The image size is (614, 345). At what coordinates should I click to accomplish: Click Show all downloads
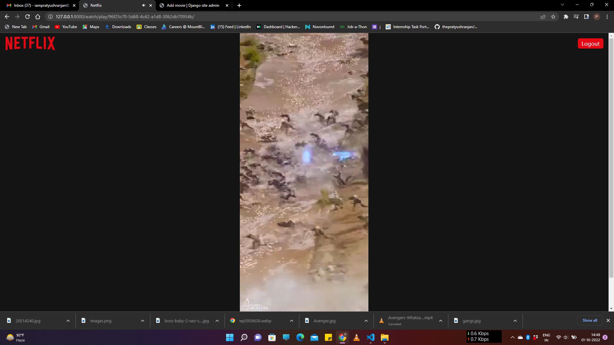tap(589, 320)
